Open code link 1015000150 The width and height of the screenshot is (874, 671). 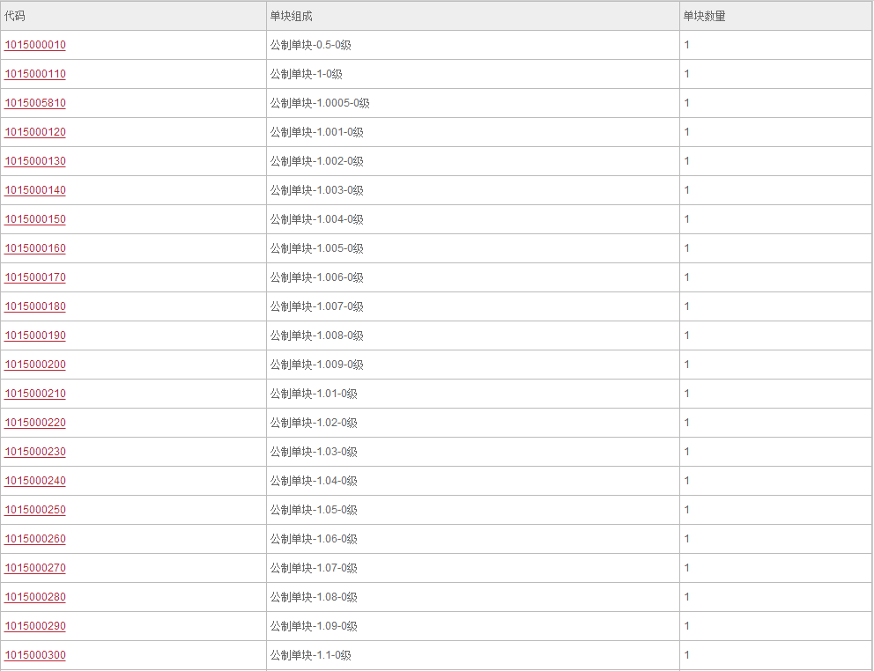35,219
